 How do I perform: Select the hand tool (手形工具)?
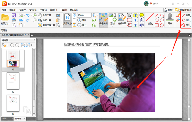pyautogui.click(x=45, y=15)
